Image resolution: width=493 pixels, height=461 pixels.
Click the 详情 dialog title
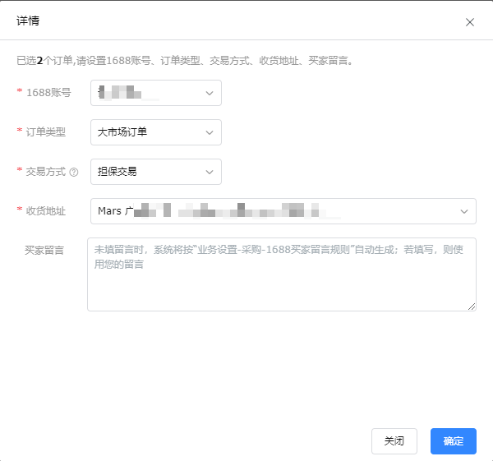pyautogui.click(x=29, y=21)
